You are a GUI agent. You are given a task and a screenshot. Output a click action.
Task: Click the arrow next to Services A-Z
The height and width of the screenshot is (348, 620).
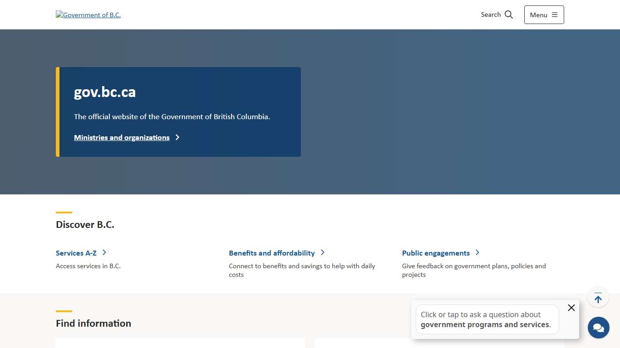coord(104,252)
